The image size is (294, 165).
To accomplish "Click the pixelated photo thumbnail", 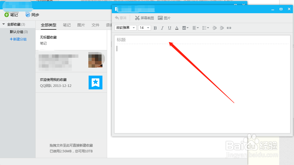I will tap(96, 60).
